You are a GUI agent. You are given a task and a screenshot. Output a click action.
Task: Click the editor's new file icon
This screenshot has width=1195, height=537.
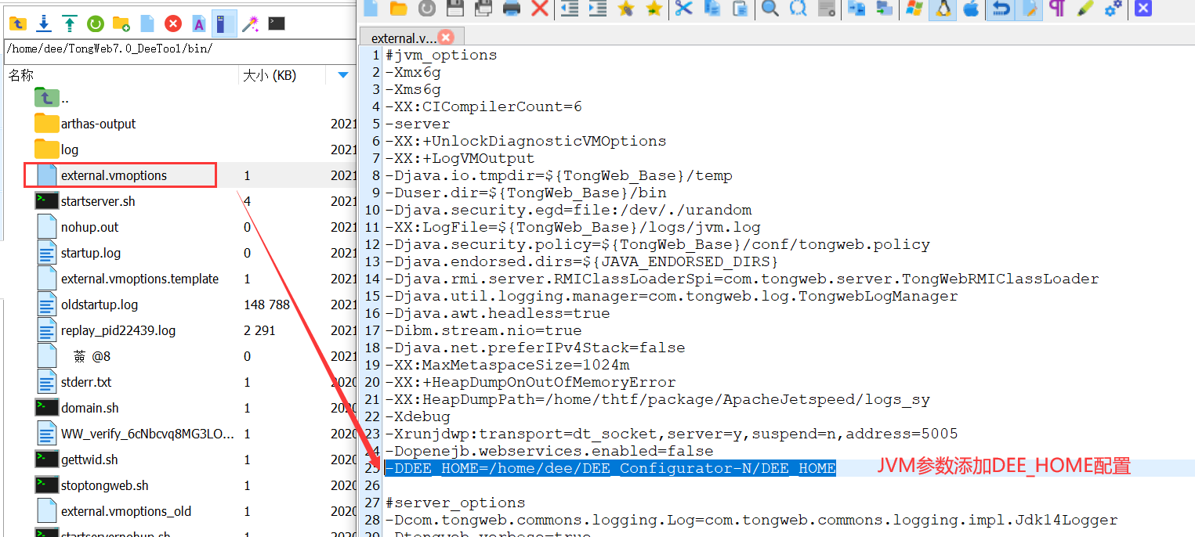click(371, 8)
